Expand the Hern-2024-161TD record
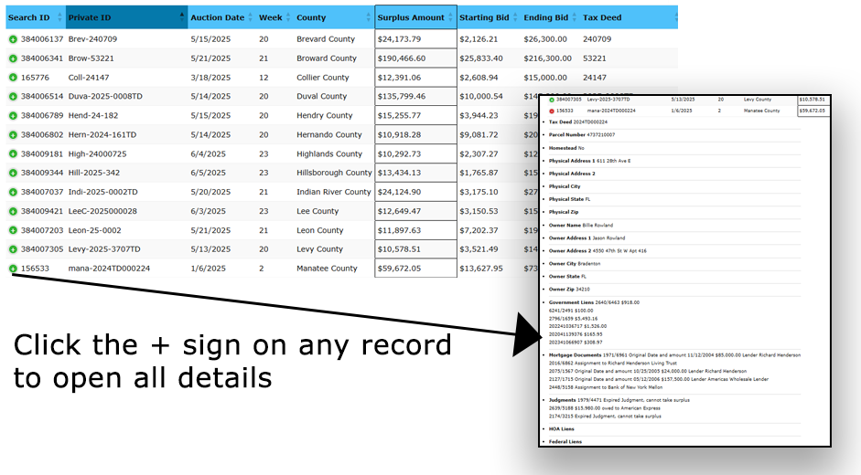The width and height of the screenshot is (861, 475). click(x=13, y=135)
